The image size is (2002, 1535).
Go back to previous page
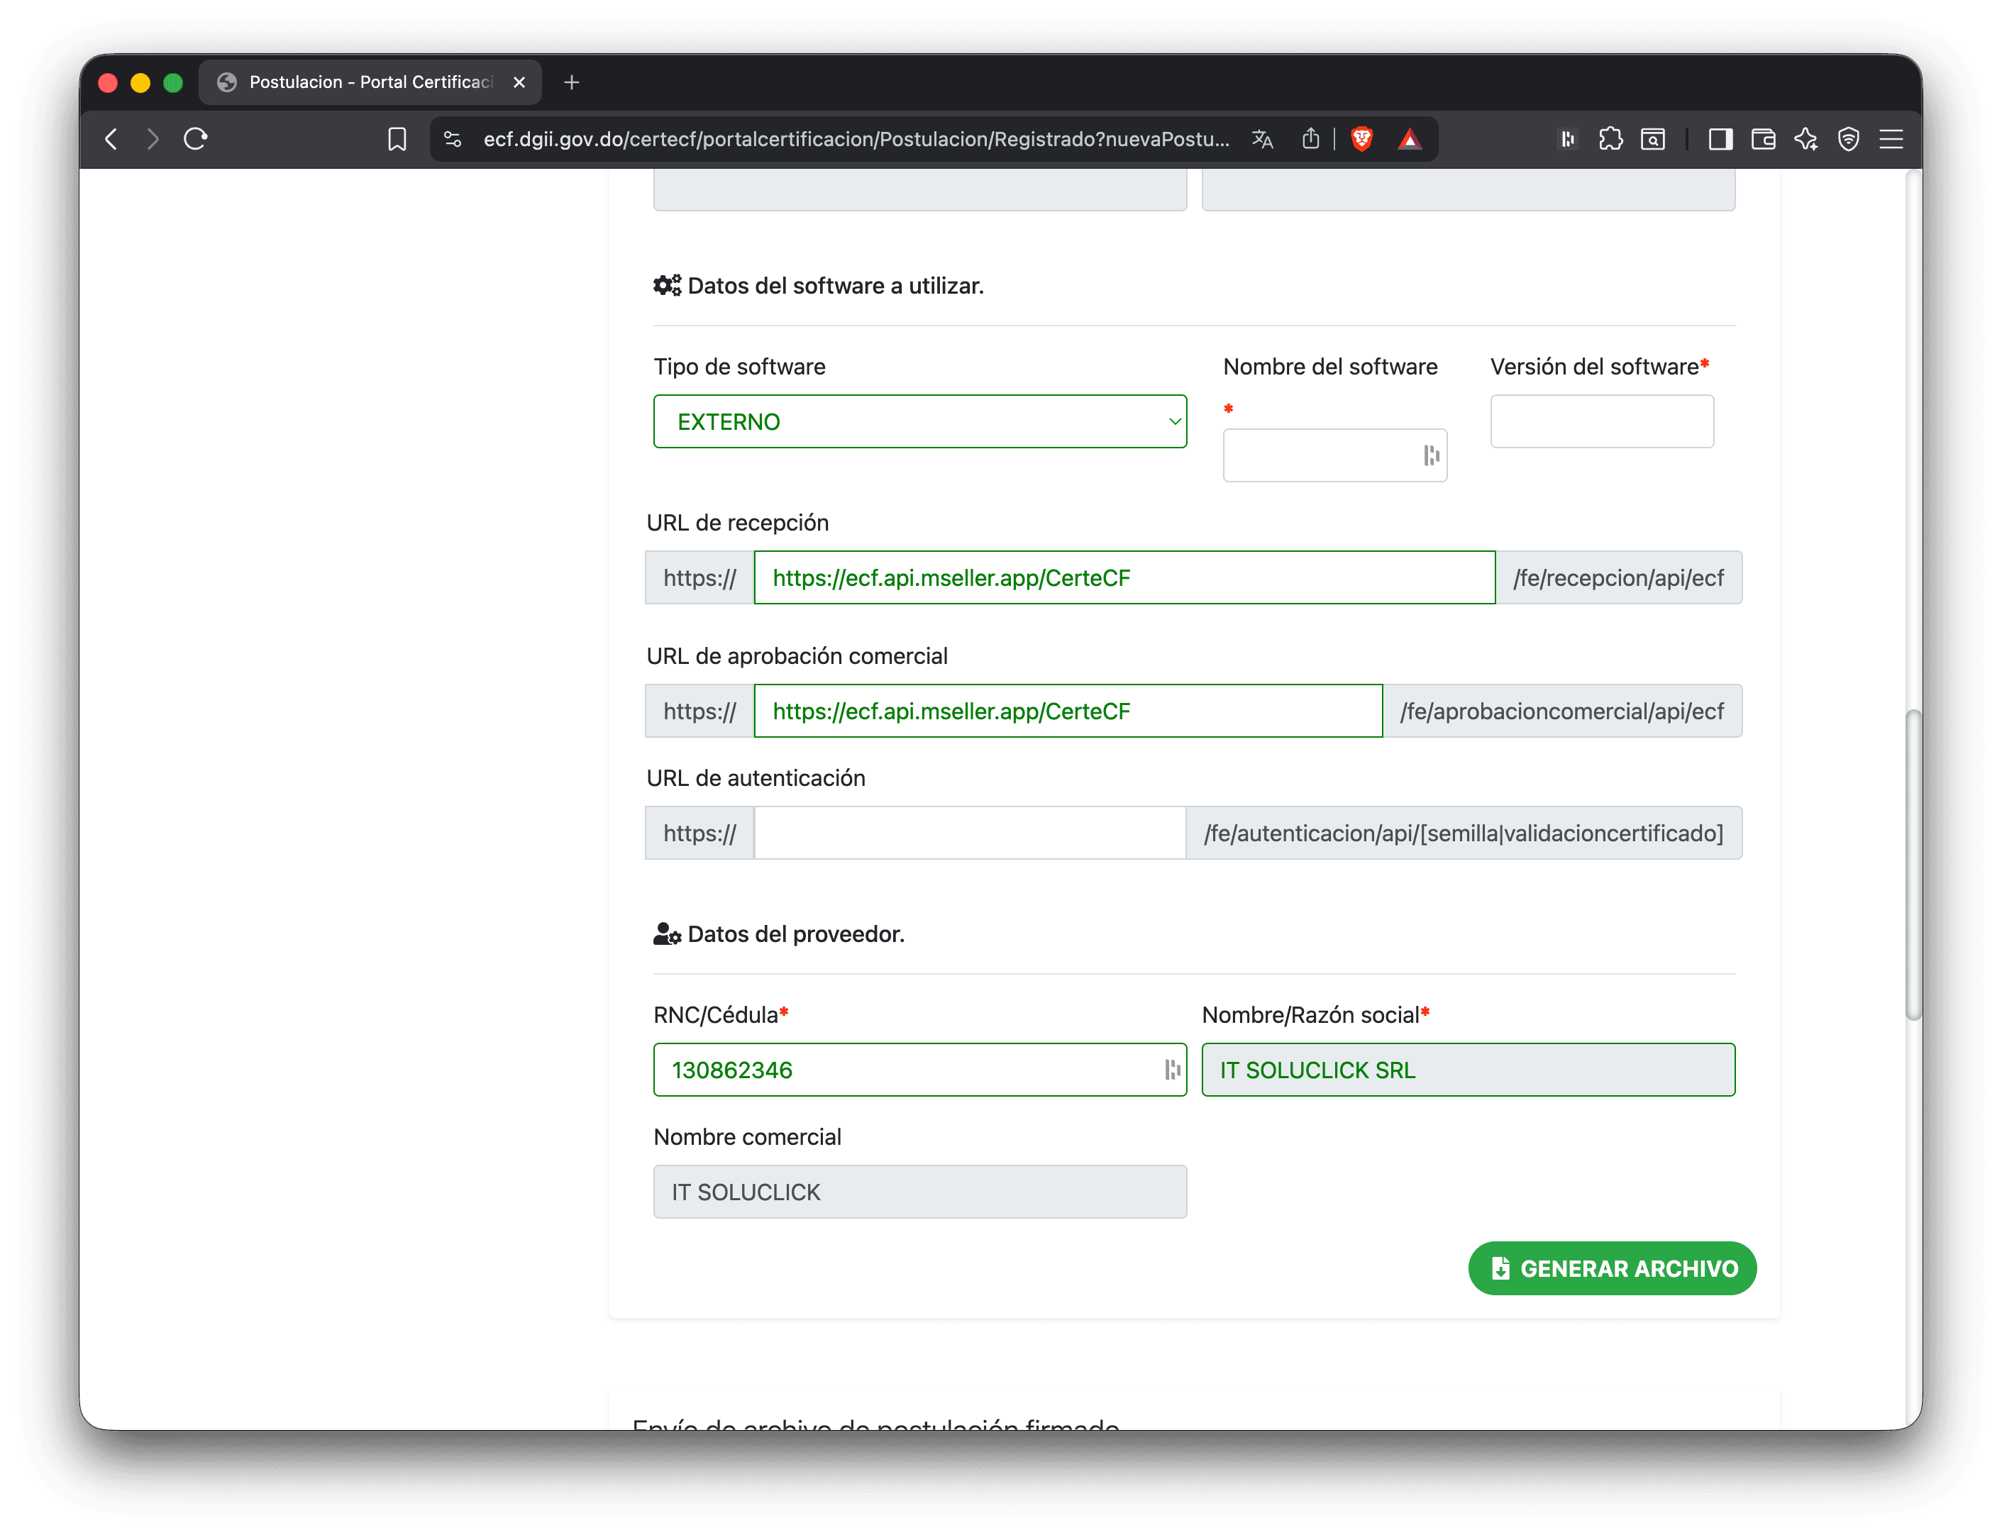coord(111,139)
